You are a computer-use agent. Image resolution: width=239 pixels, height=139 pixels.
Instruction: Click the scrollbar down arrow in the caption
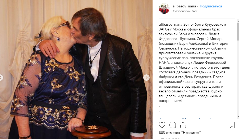click(238, 116)
